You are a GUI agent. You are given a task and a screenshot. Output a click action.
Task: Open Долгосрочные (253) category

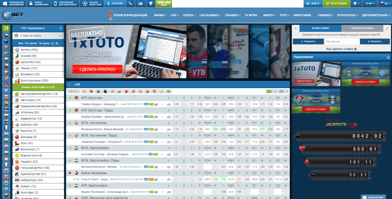point(38,81)
